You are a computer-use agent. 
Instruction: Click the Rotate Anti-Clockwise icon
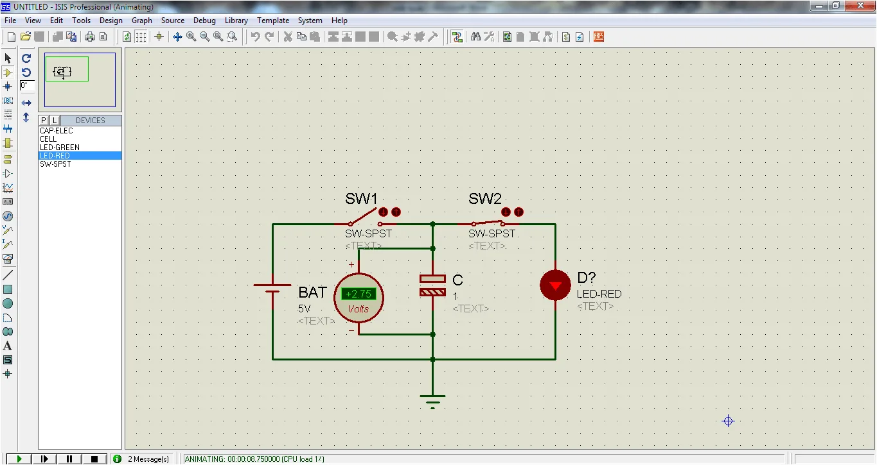[x=26, y=72]
